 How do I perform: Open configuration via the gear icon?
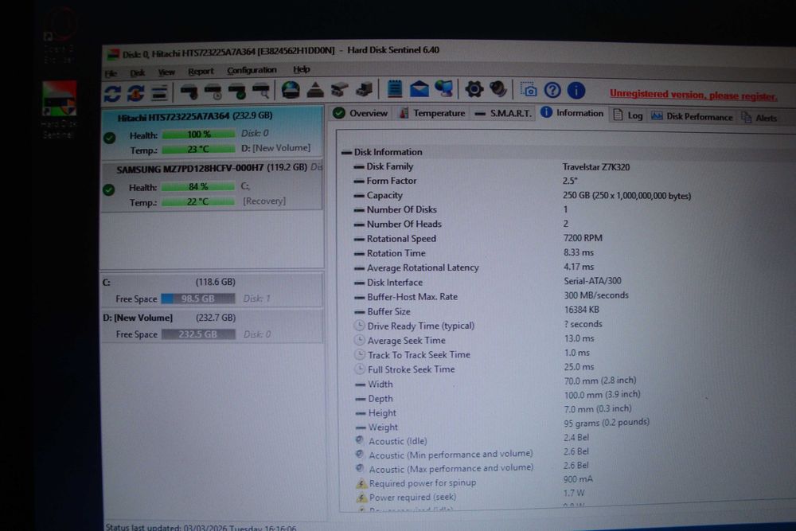tap(474, 89)
